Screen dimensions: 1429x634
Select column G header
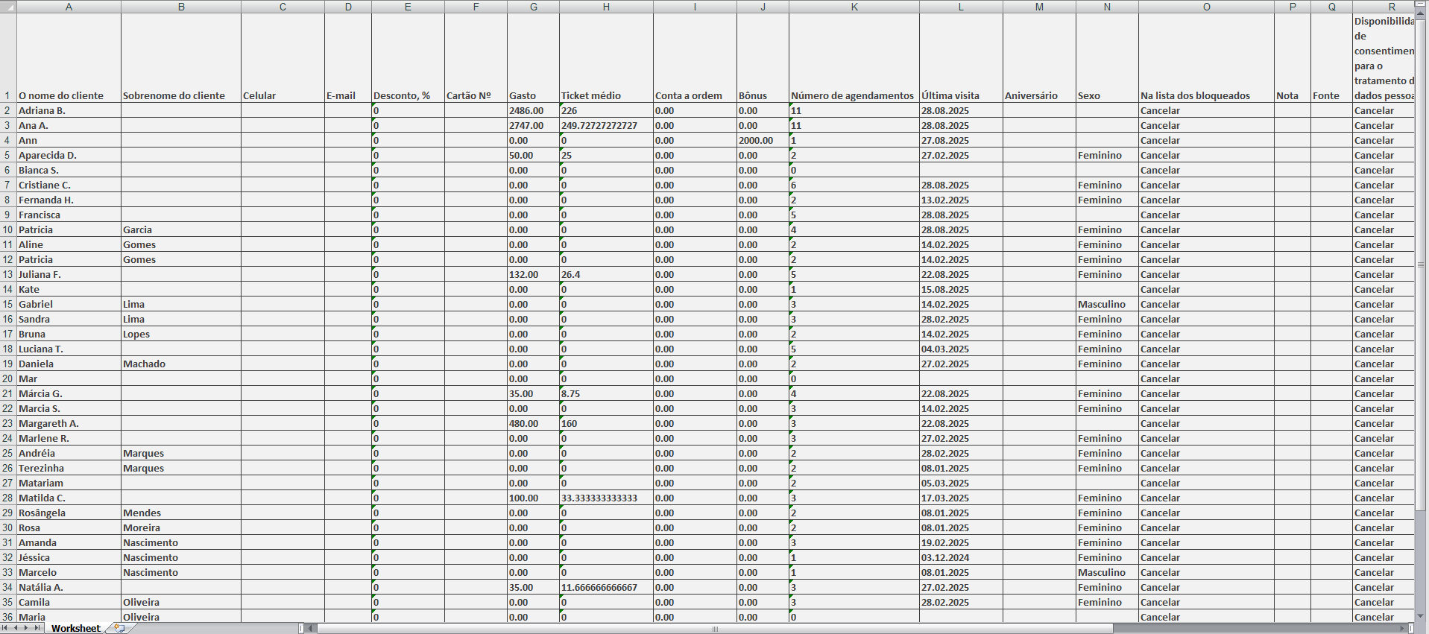533,7
